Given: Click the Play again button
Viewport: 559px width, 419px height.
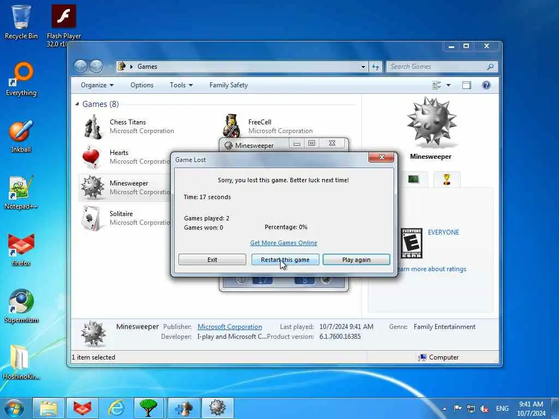Looking at the screenshot, I should pyautogui.click(x=356, y=259).
